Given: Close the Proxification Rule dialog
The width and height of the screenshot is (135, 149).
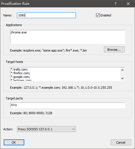Looking at the screenshot, I should coord(128,4).
